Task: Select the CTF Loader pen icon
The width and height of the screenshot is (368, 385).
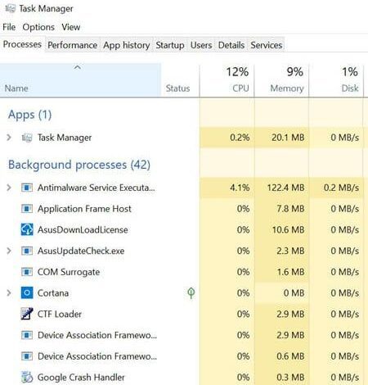Action: 27,314
